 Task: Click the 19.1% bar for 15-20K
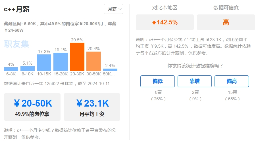[x=61, y=62]
